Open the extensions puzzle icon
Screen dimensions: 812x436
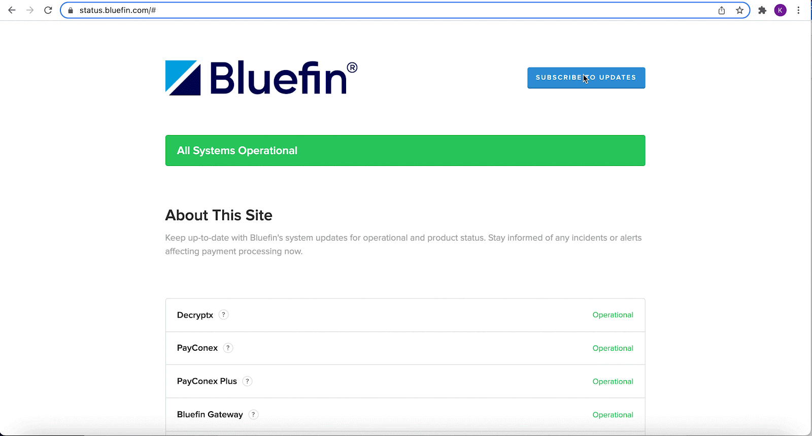coord(762,10)
